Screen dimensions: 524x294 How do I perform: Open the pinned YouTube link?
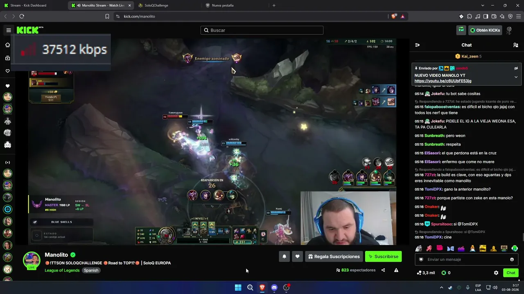(x=443, y=81)
